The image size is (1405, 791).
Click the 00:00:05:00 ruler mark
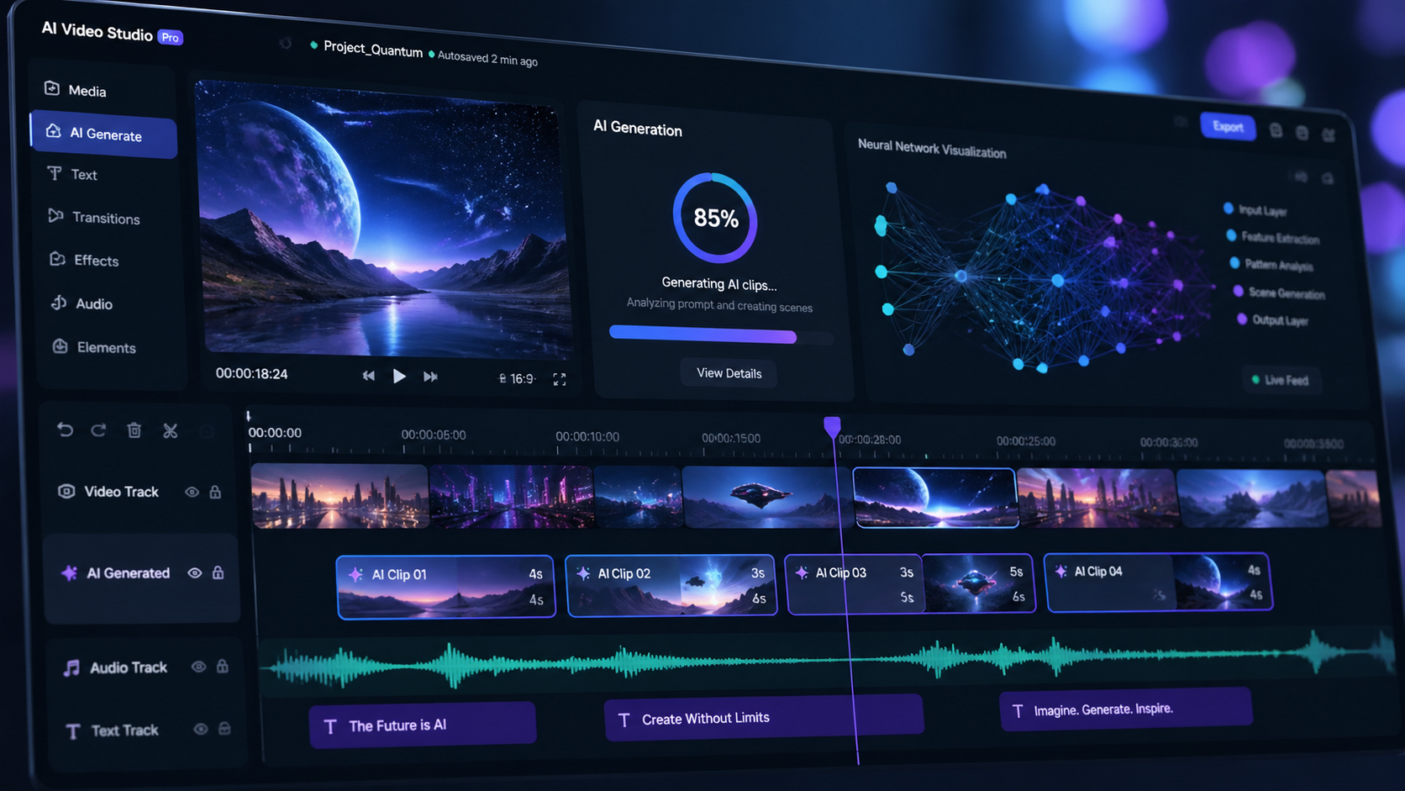(x=434, y=435)
